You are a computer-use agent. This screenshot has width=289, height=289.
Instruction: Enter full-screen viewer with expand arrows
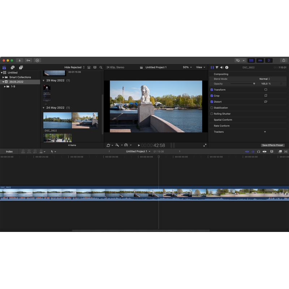click(205, 145)
